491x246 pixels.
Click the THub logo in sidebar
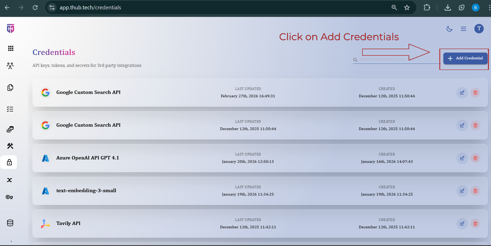[10, 29]
